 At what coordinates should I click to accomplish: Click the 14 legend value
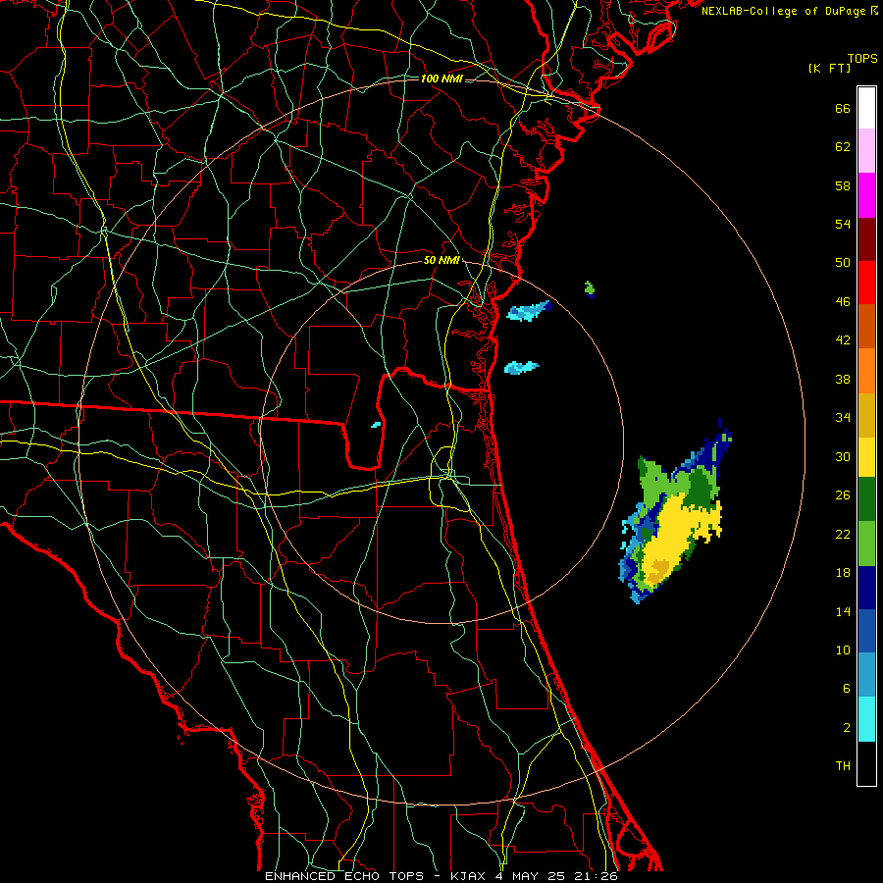pyautogui.click(x=843, y=611)
